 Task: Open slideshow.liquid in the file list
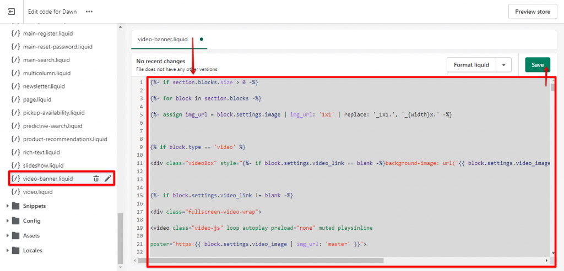click(x=43, y=165)
